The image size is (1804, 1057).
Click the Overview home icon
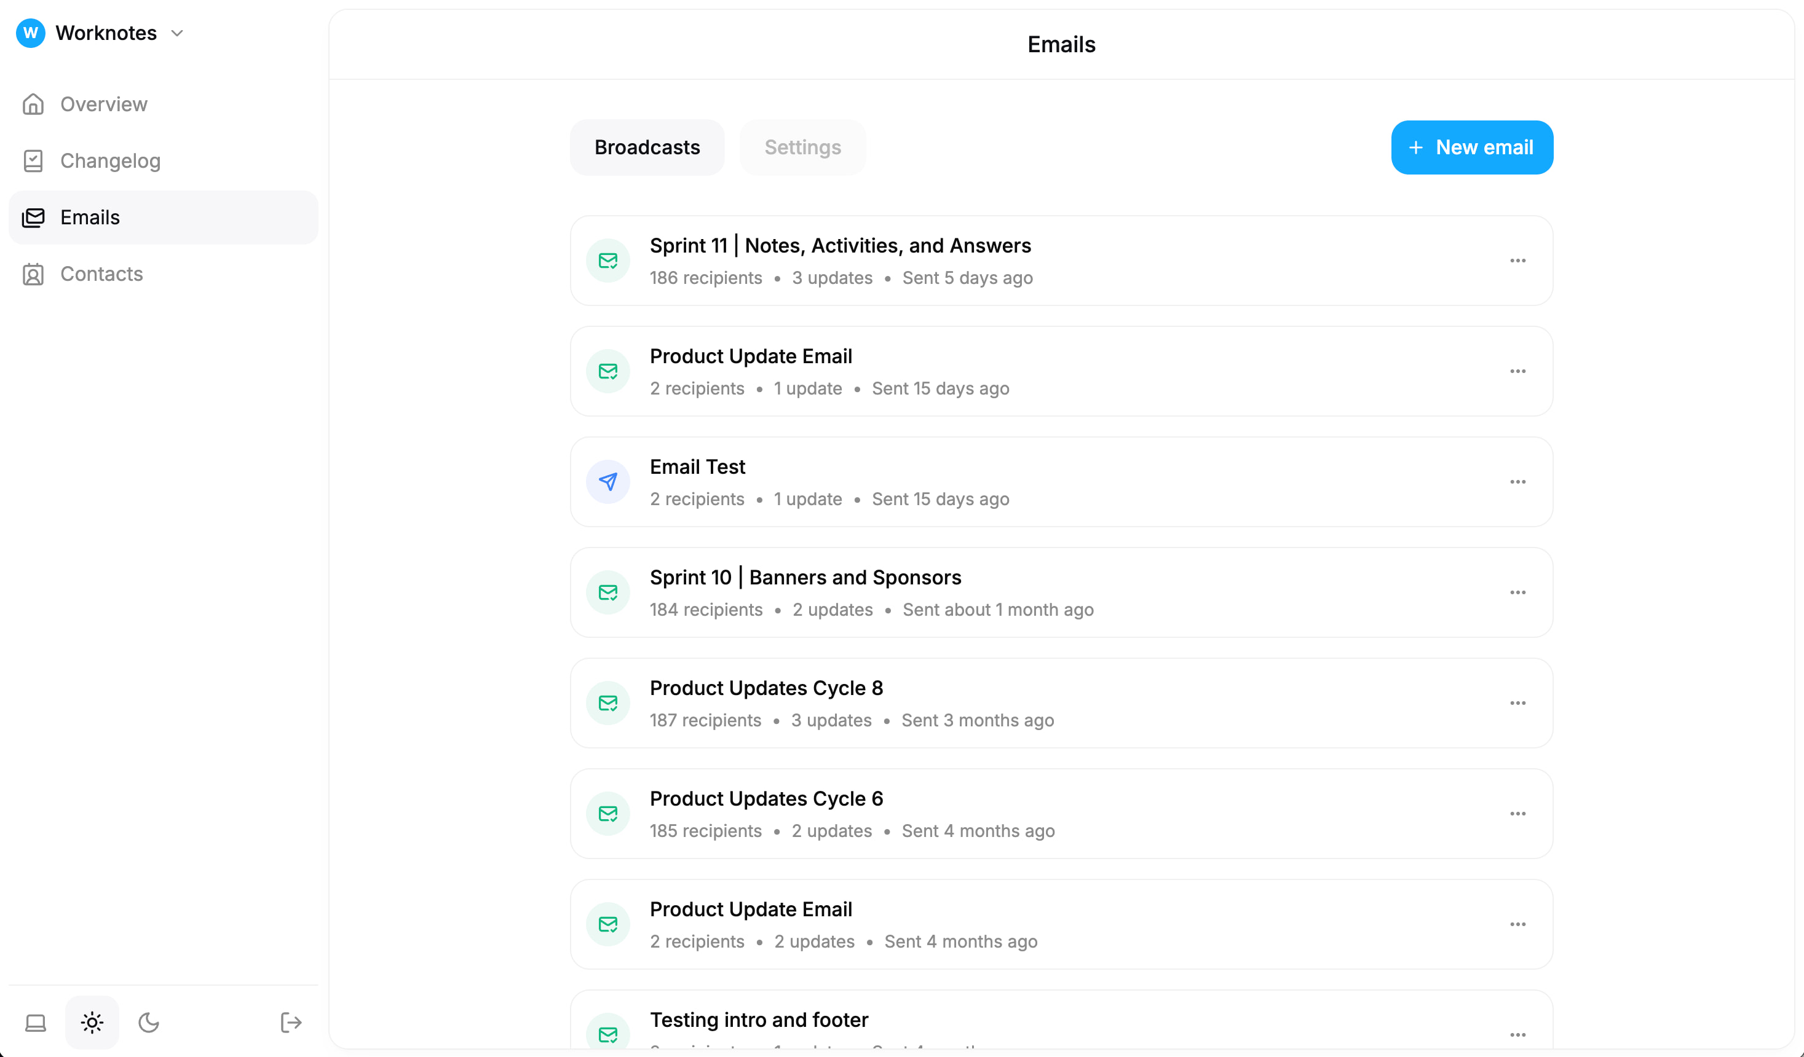click(34, 104)
